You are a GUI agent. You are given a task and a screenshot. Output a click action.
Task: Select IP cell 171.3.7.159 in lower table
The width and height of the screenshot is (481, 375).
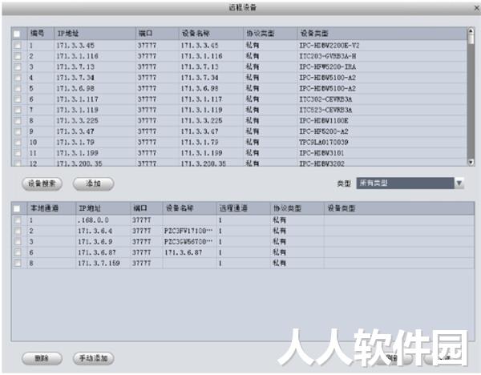pos(99,263)
